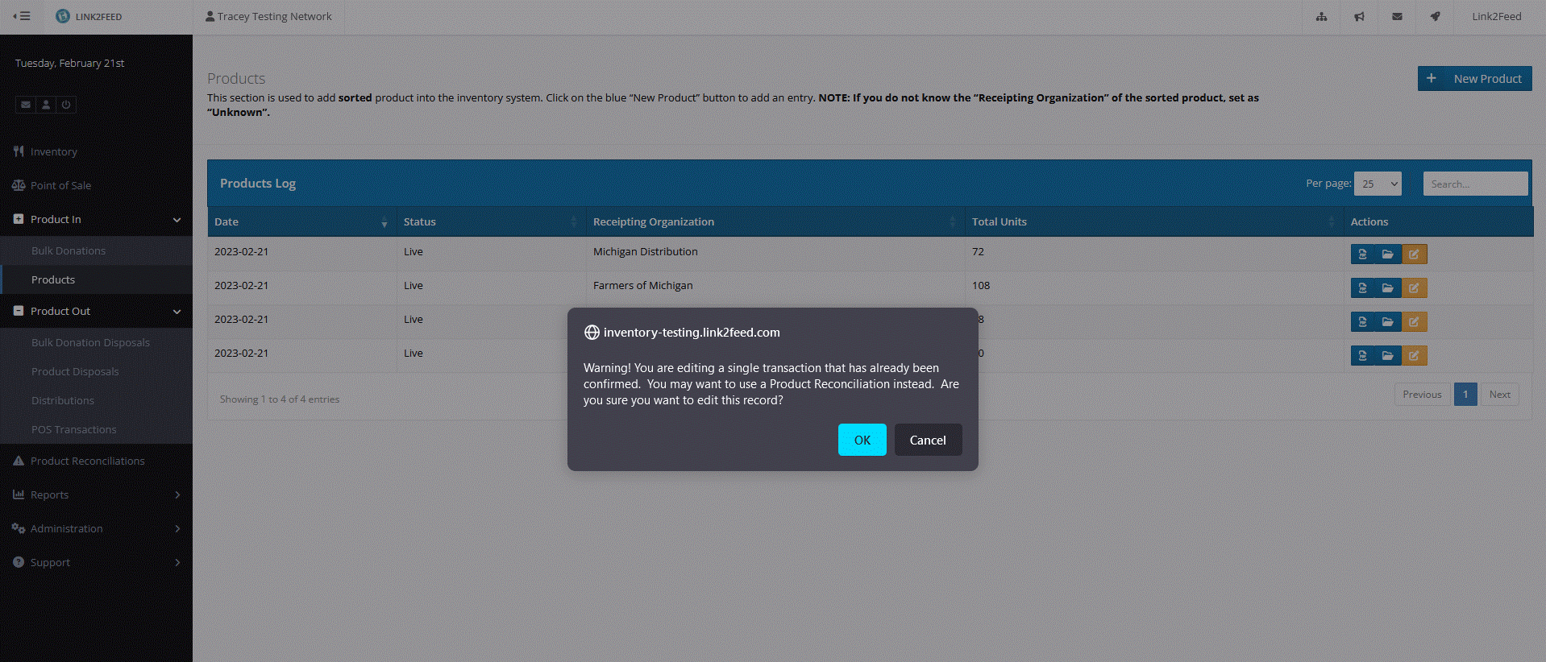Click the Total Units value 72
Image resolution: width=1546 pixels, height=662 pixels.
point(978,251)
